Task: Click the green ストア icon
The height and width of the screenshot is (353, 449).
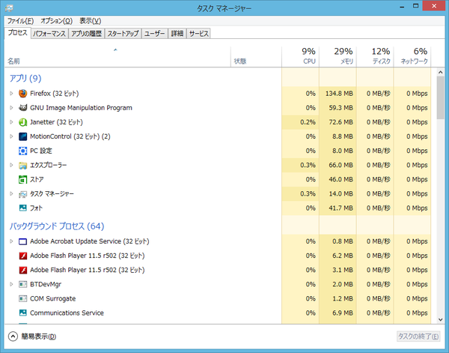Action: [x=22, y=180]
